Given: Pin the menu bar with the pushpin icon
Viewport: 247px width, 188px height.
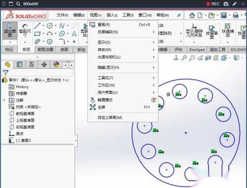Looking at the screenshot, I should click(x=179, y=15).
